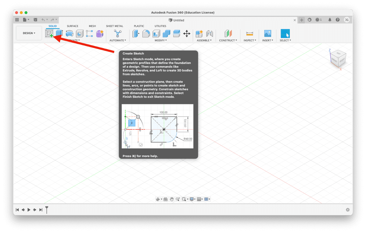Open the notifications bell
The width and height of the screenshot is (366, 233).
tap(330, 20)
